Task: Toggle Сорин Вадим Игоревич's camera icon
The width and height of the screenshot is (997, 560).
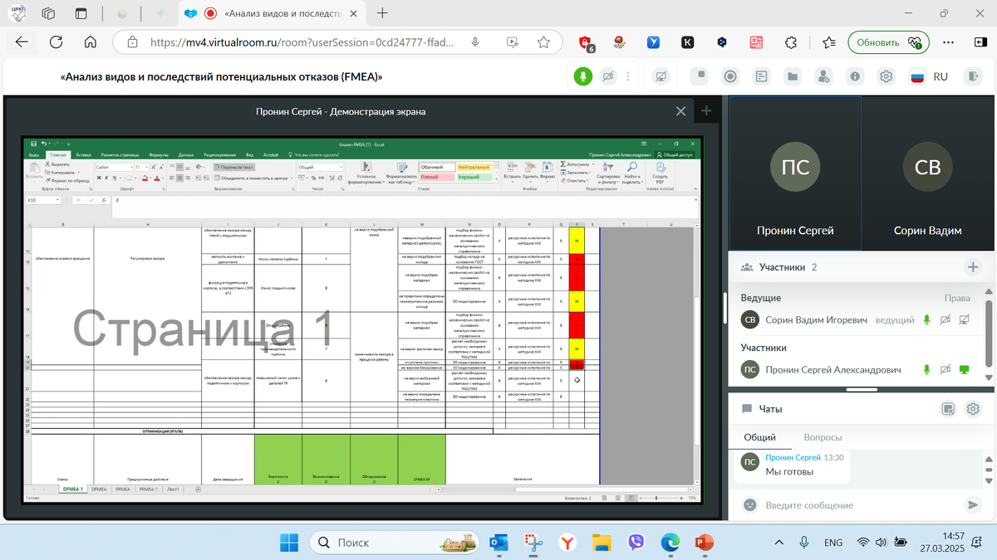Action: (945, 319)
